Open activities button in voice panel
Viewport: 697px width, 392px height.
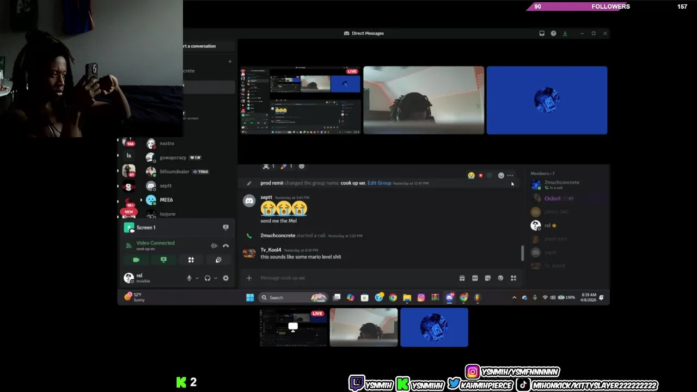191,260
